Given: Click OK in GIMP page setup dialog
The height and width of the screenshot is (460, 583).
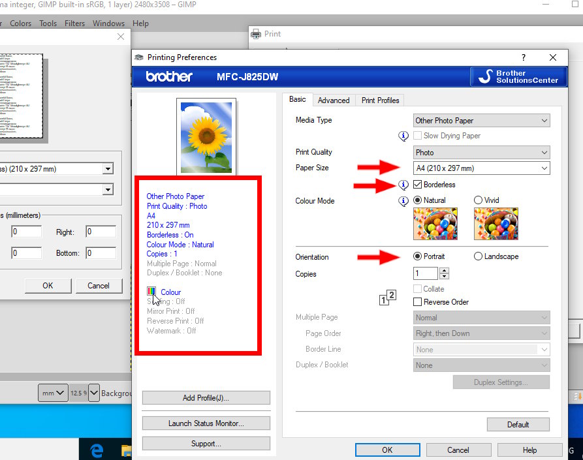Looking at the screenshot, I should tap(48, 286).
